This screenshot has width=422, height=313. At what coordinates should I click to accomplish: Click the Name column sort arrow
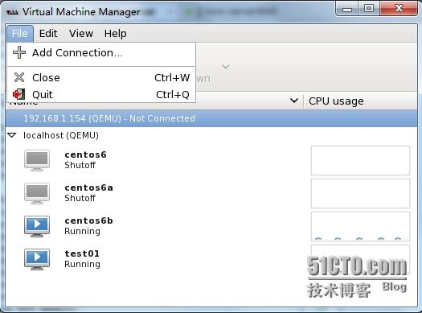[x=294, y=101]
